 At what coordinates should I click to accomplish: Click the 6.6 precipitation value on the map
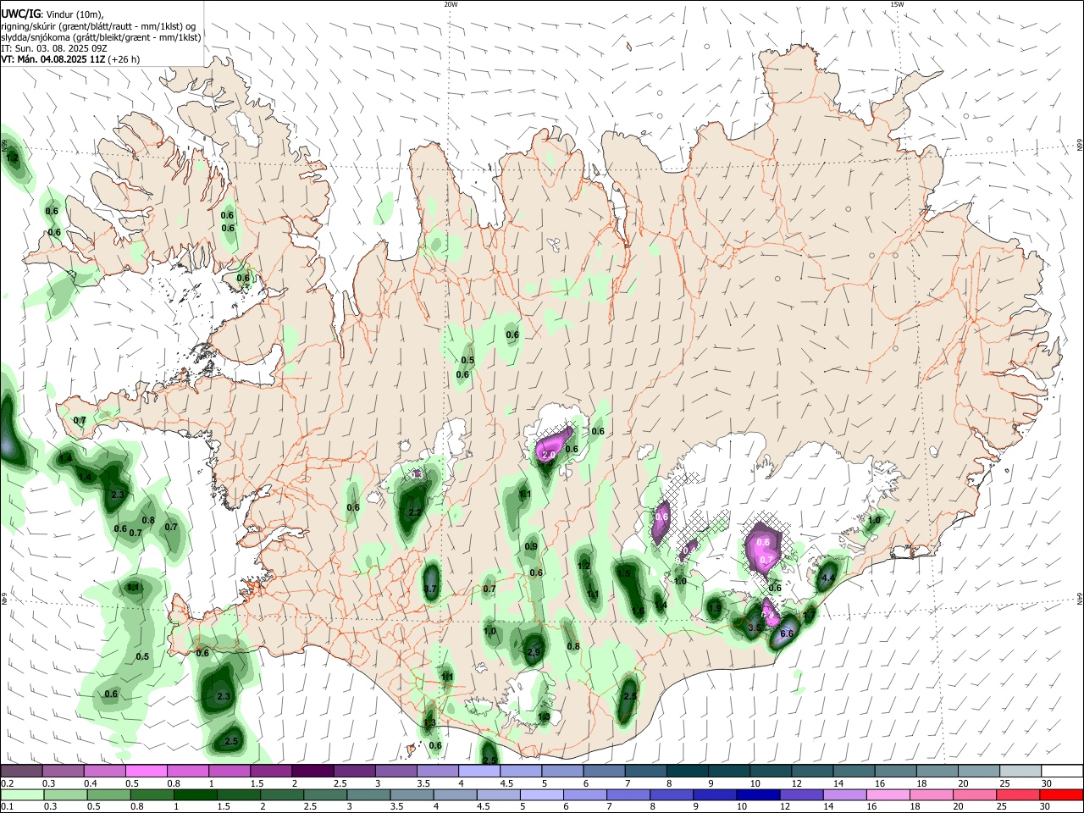[x=786, y=633]
